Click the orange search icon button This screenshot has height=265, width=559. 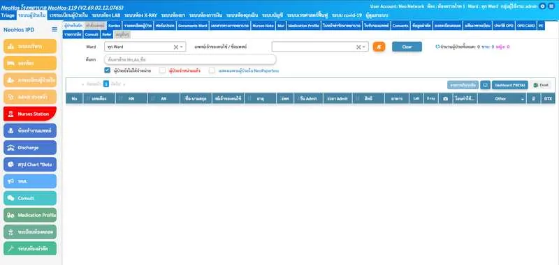click(x=379, y=47)
